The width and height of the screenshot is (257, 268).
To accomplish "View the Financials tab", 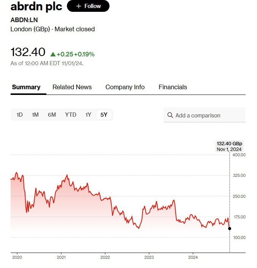I will tap(173, 87).
